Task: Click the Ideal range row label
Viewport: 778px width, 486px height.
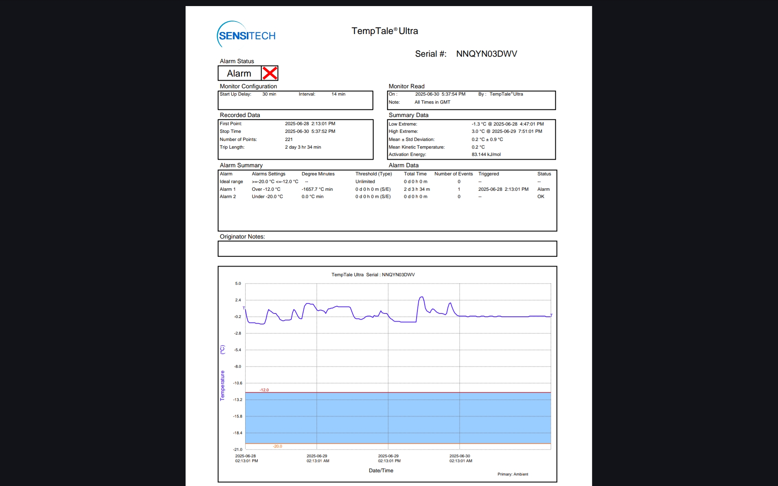Action: pos(231,181)
